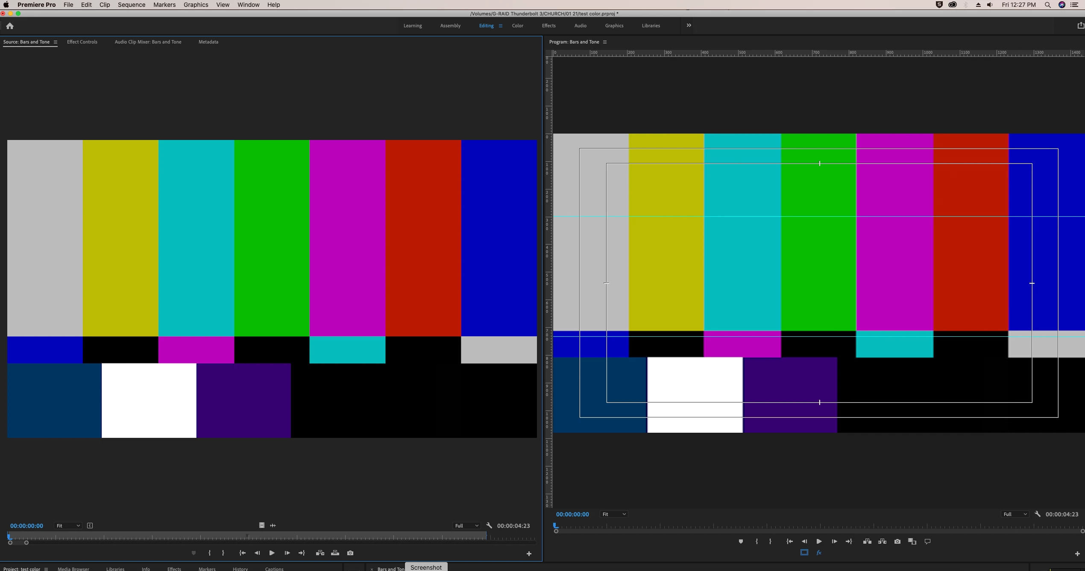1085x571 pixels.
Task: Click Lift button in Program monitor
Action: pyautogui.click(x=867, y=541)
